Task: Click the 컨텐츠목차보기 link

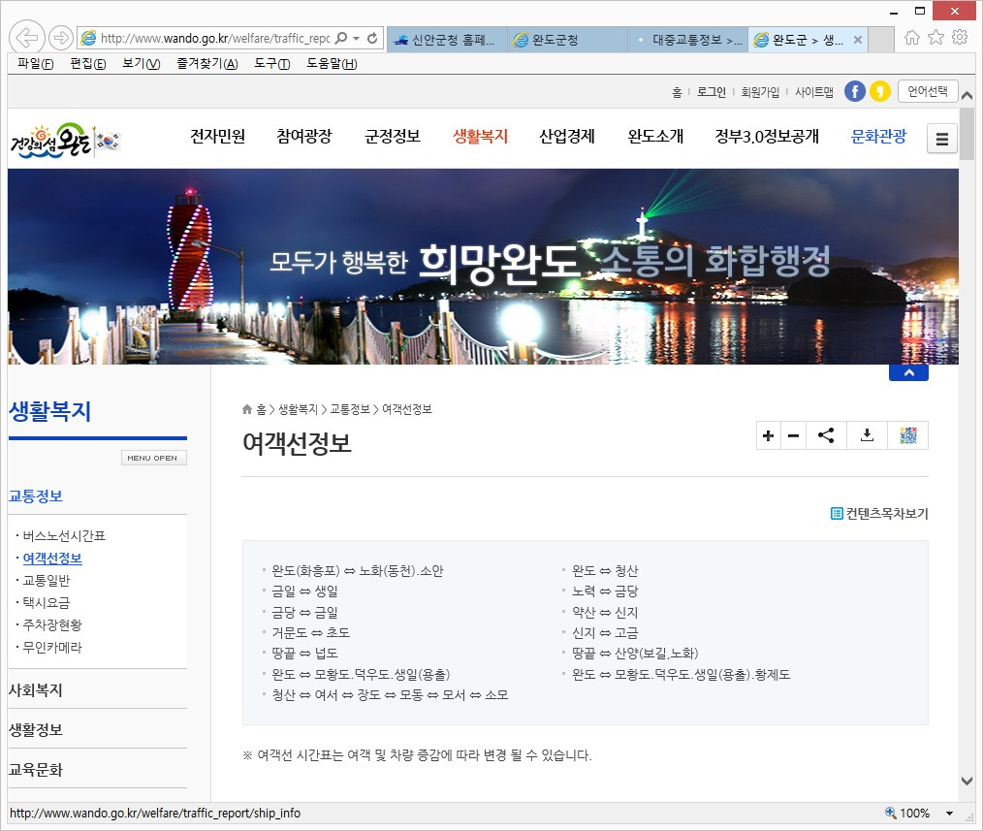Action: (879, 514)
